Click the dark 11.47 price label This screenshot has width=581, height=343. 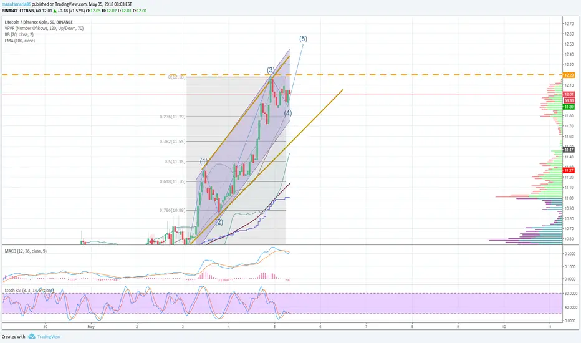click(x=569, y=150)
